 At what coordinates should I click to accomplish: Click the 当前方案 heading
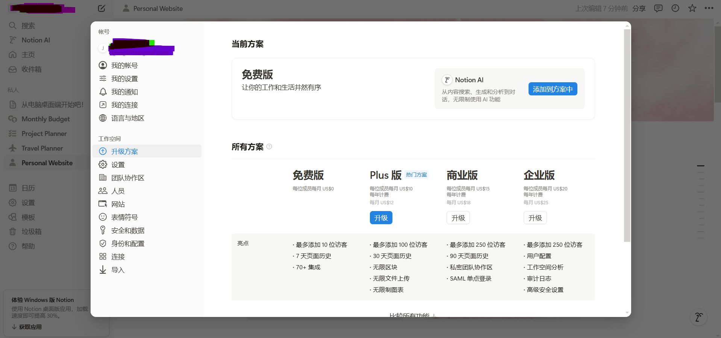click(247, 44)
